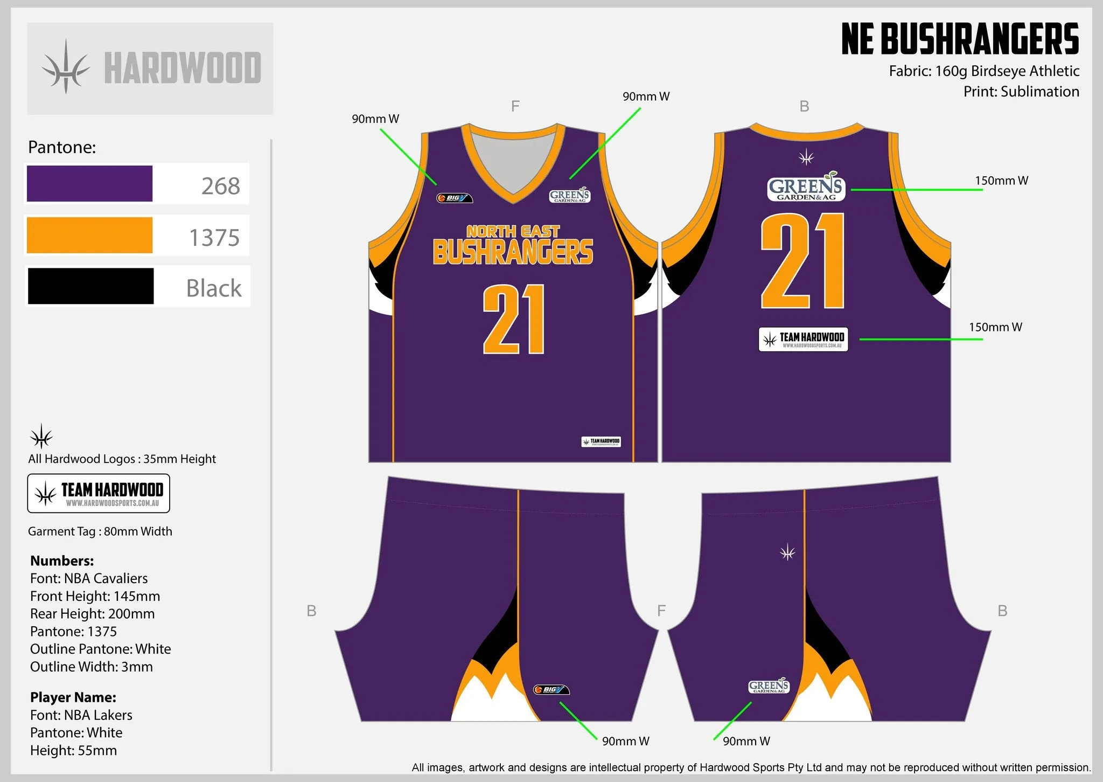Click 'Height: 55mm'
Viewport: 1103px width, 782px height.
73,751
